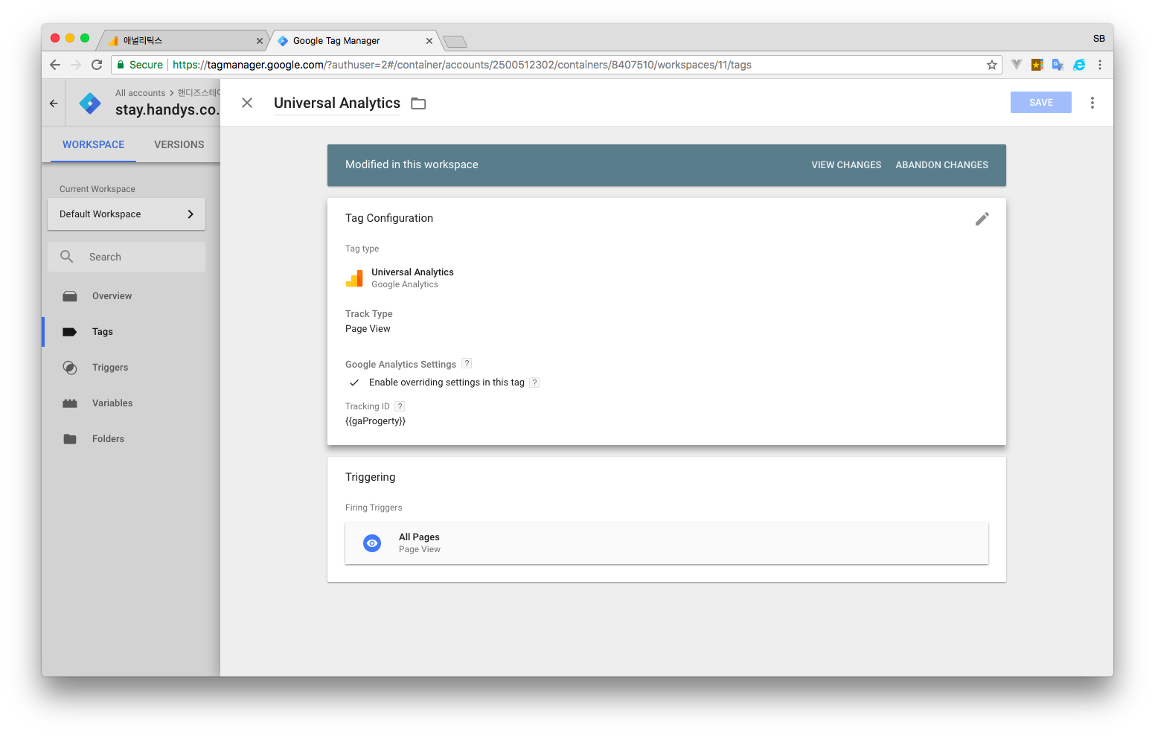Click the red star bookmark extension icon
The image size is (1155, 736).
tap(1037, 65)
